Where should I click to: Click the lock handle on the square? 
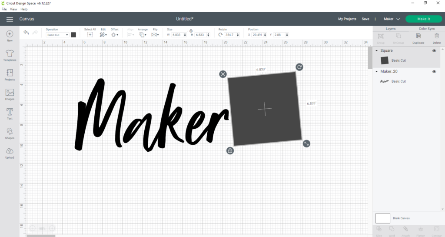tap(230, 151)
